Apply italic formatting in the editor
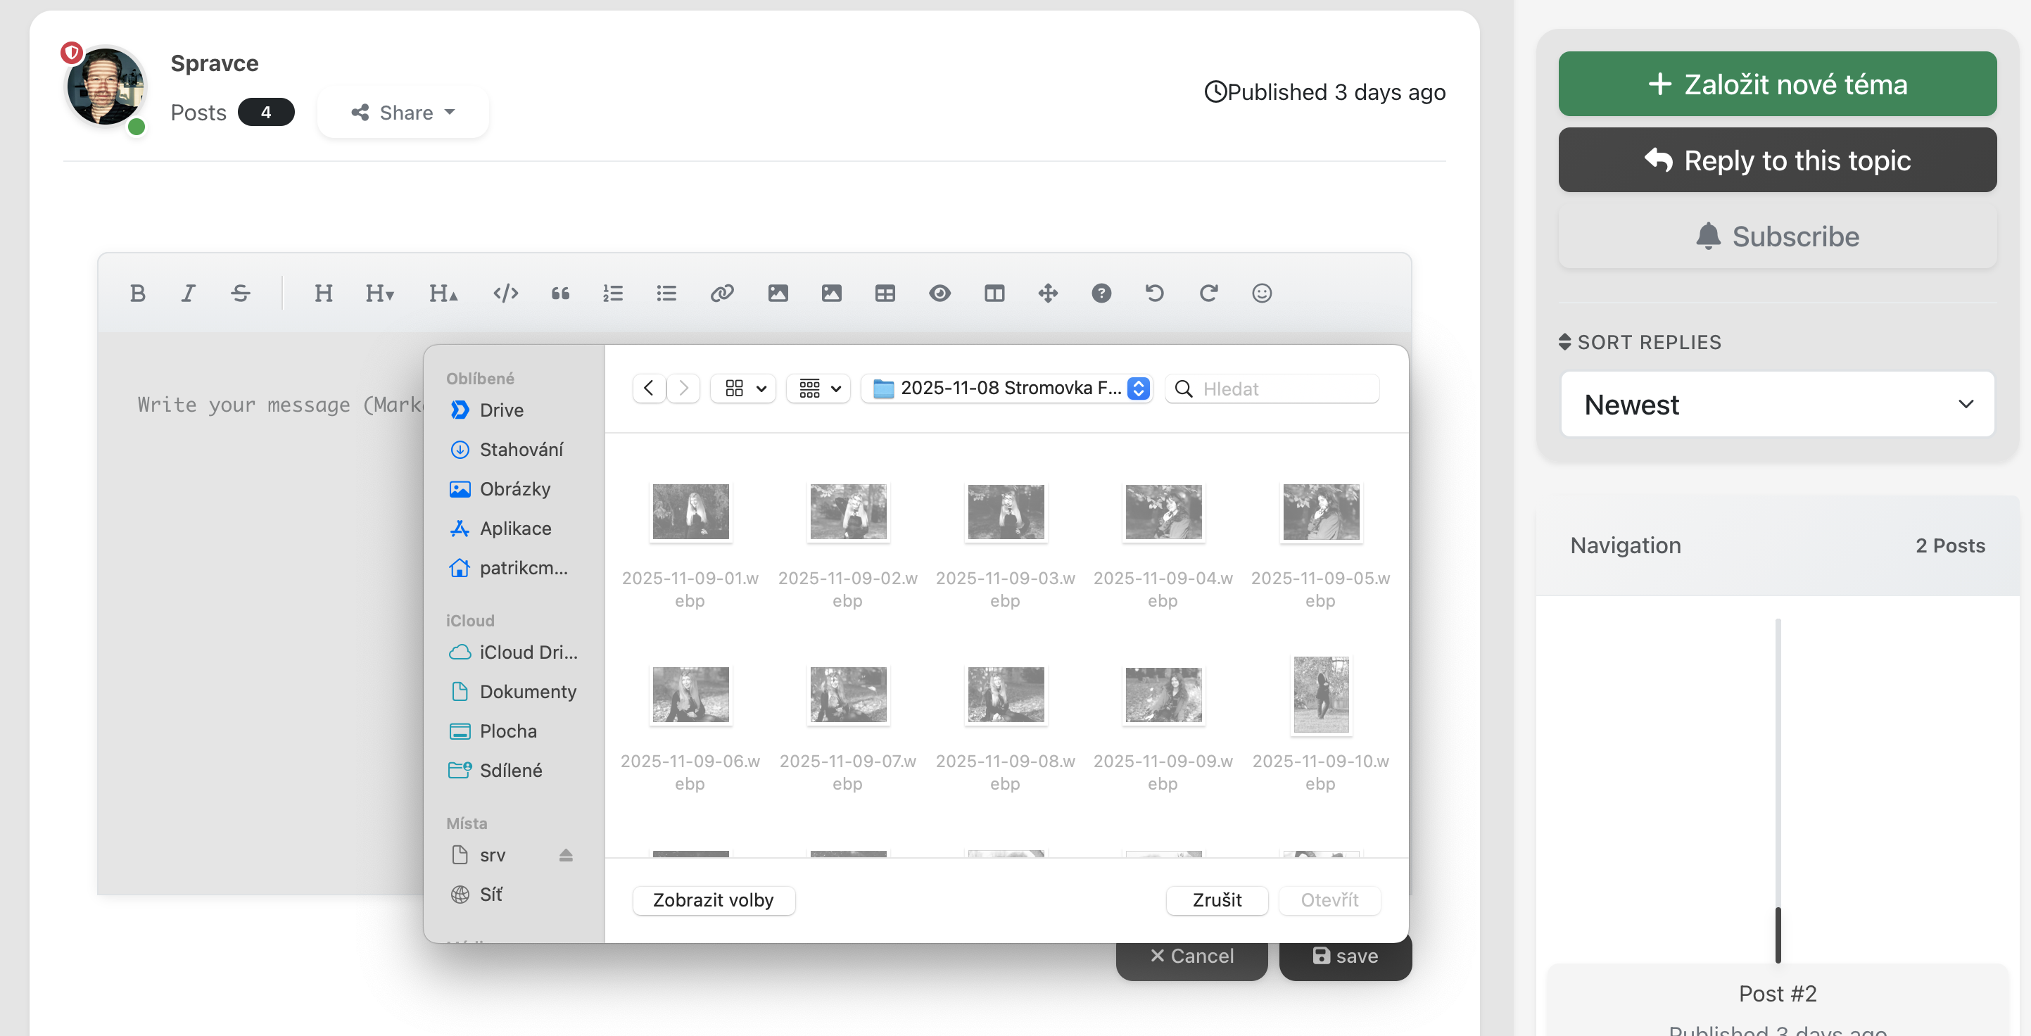2031x1036 pixels. 188,293
